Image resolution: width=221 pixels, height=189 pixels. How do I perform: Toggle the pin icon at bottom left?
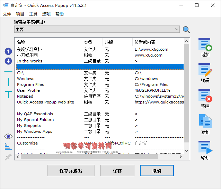coord(8,157)
